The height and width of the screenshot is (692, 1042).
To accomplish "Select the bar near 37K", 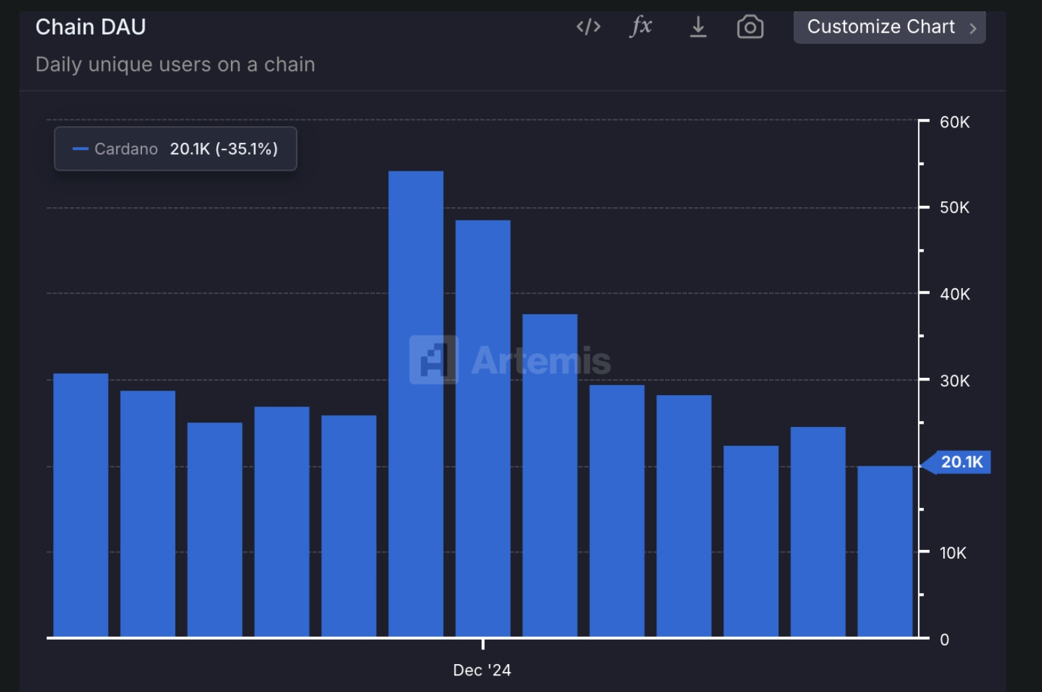I will (550, 476).
